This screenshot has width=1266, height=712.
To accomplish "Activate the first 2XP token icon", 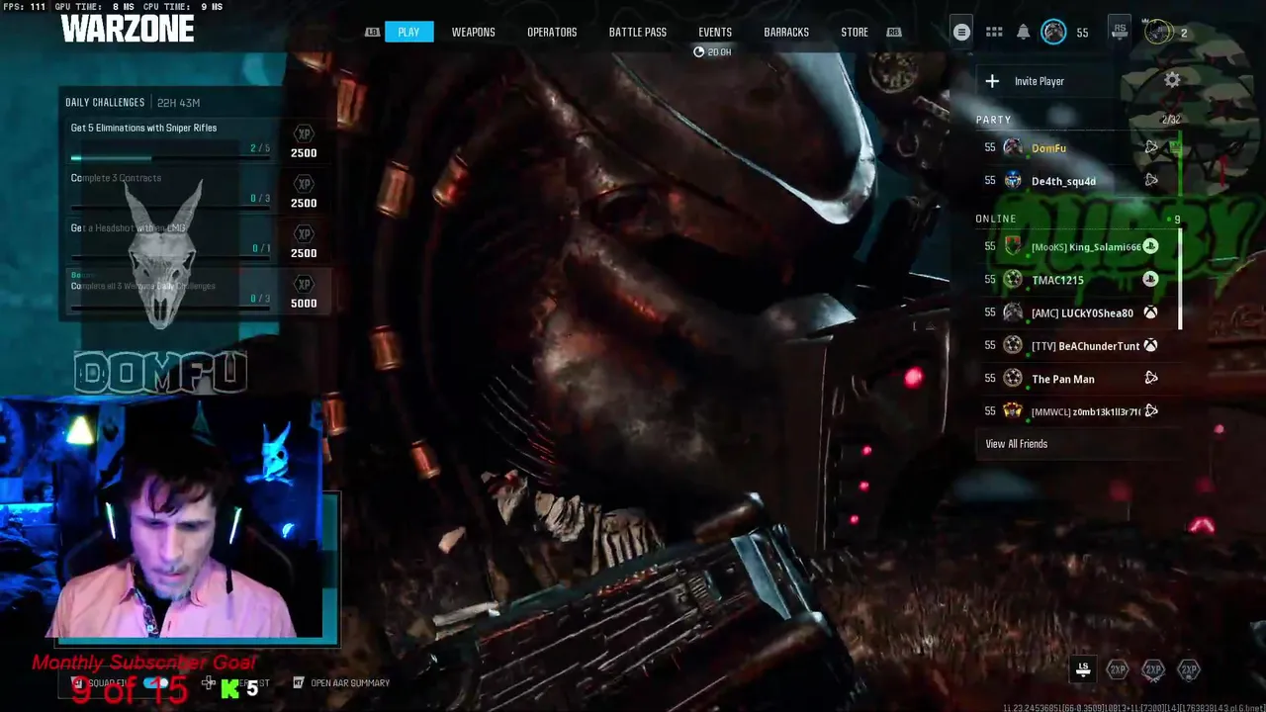I will click(1118, 669).
